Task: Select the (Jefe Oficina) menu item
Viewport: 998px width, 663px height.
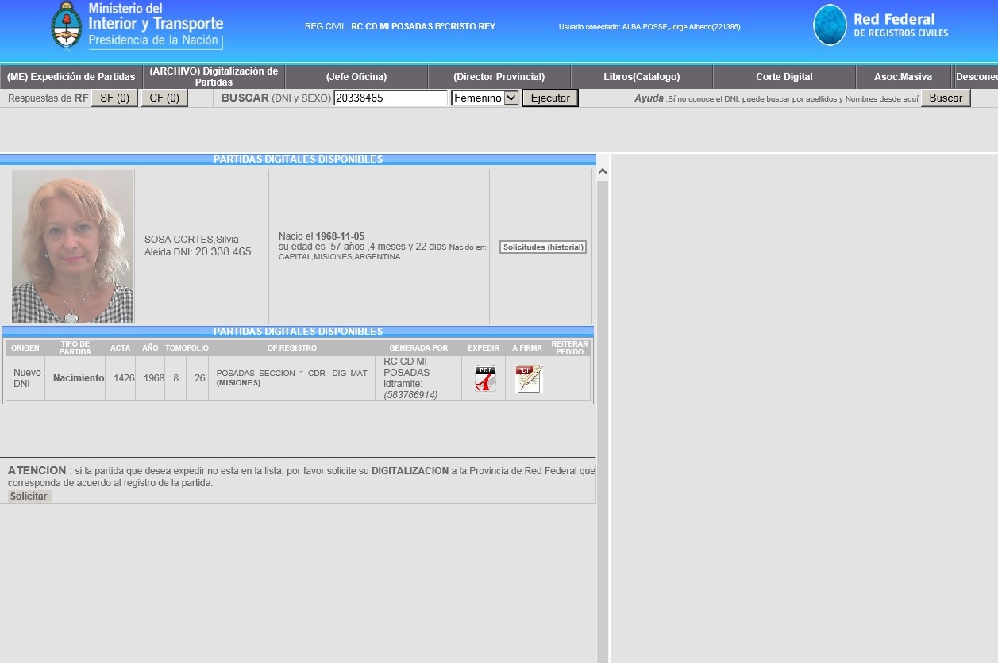Action: coord(356,77)
